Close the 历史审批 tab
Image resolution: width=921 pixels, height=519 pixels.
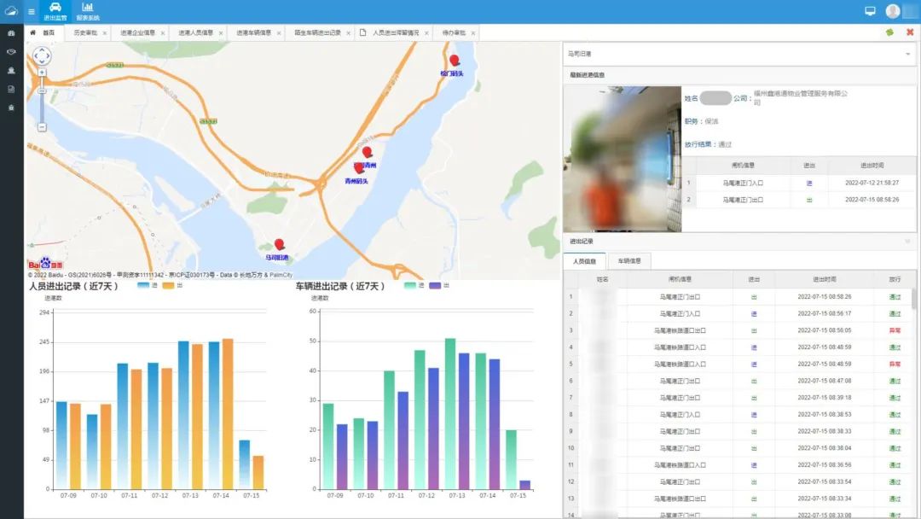tap(104, 33)
